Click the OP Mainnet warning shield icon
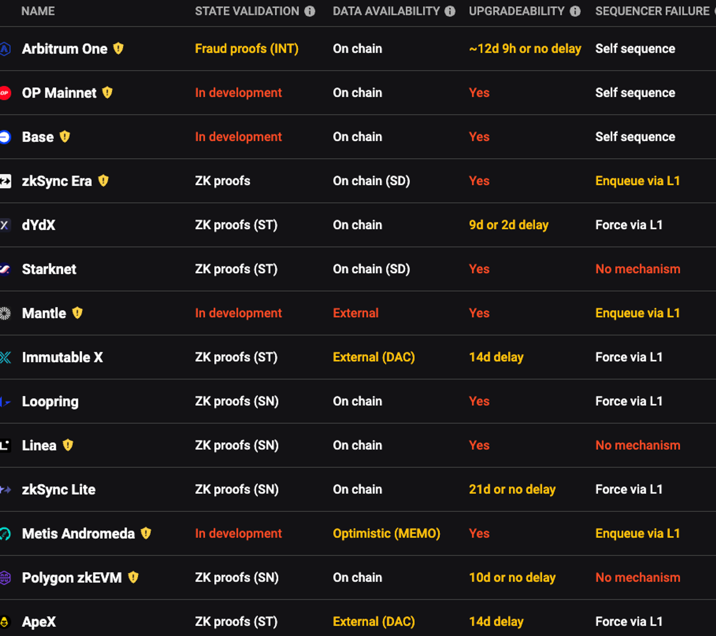This screenshot has height=636, width=716. point(107,93)
